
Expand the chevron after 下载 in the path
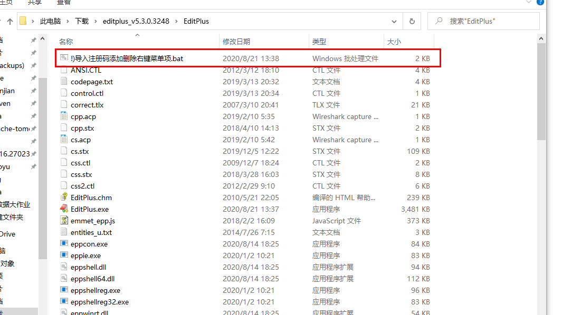click(95, 22)
